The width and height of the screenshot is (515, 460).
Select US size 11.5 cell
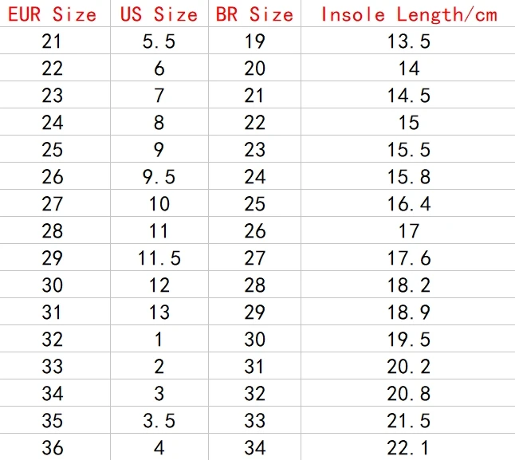[159, 258]
